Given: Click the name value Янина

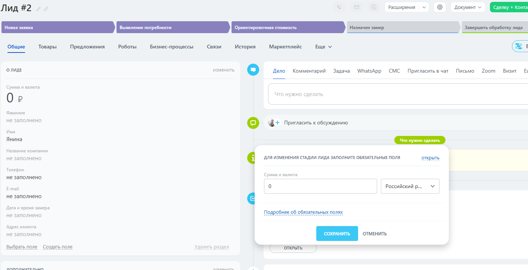Looking at the screenshot, I should 14,139.
